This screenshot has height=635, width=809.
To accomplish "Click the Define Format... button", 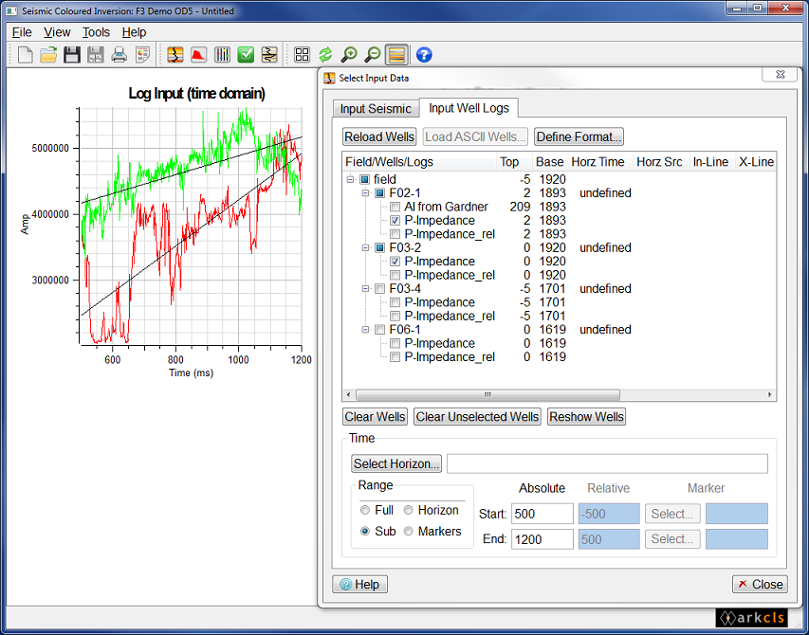I will [579, 137].
